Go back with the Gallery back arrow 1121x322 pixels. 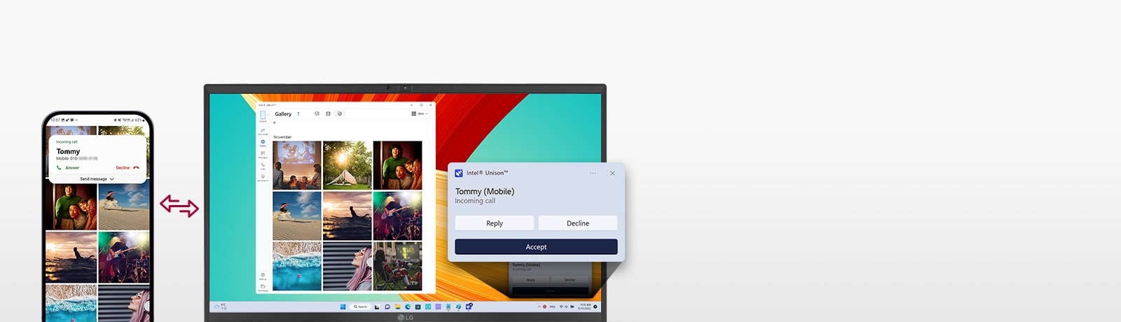[275, 122]
